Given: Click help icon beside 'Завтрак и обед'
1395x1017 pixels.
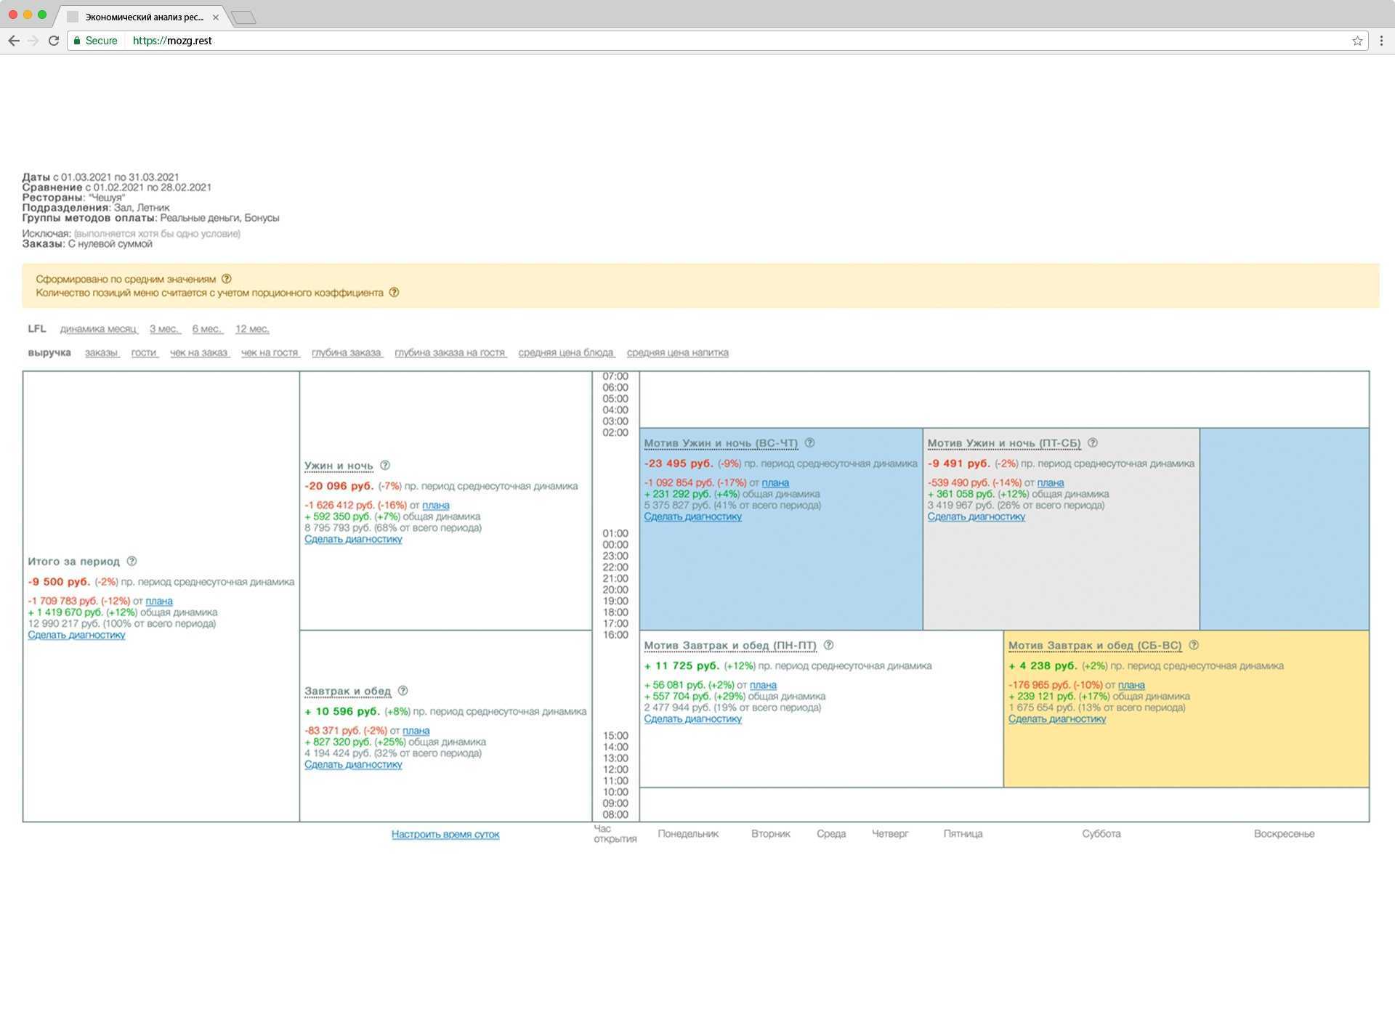Looking at the screenshot, I should pyautogui.click(x=403, y=691).
